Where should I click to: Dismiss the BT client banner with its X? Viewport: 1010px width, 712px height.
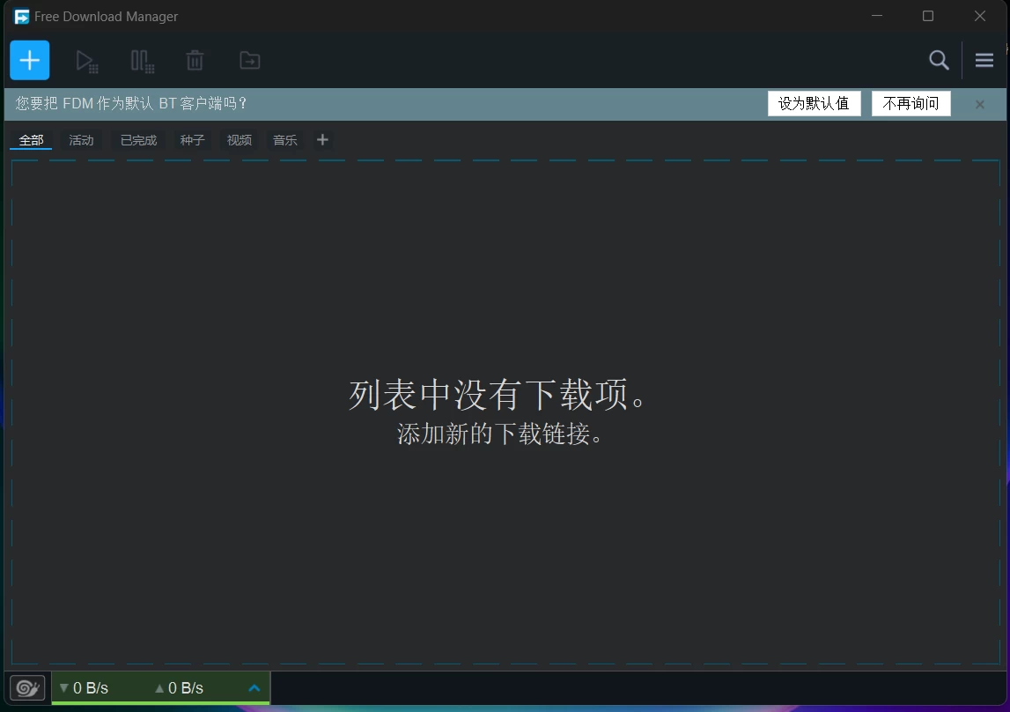coord(979,104)
